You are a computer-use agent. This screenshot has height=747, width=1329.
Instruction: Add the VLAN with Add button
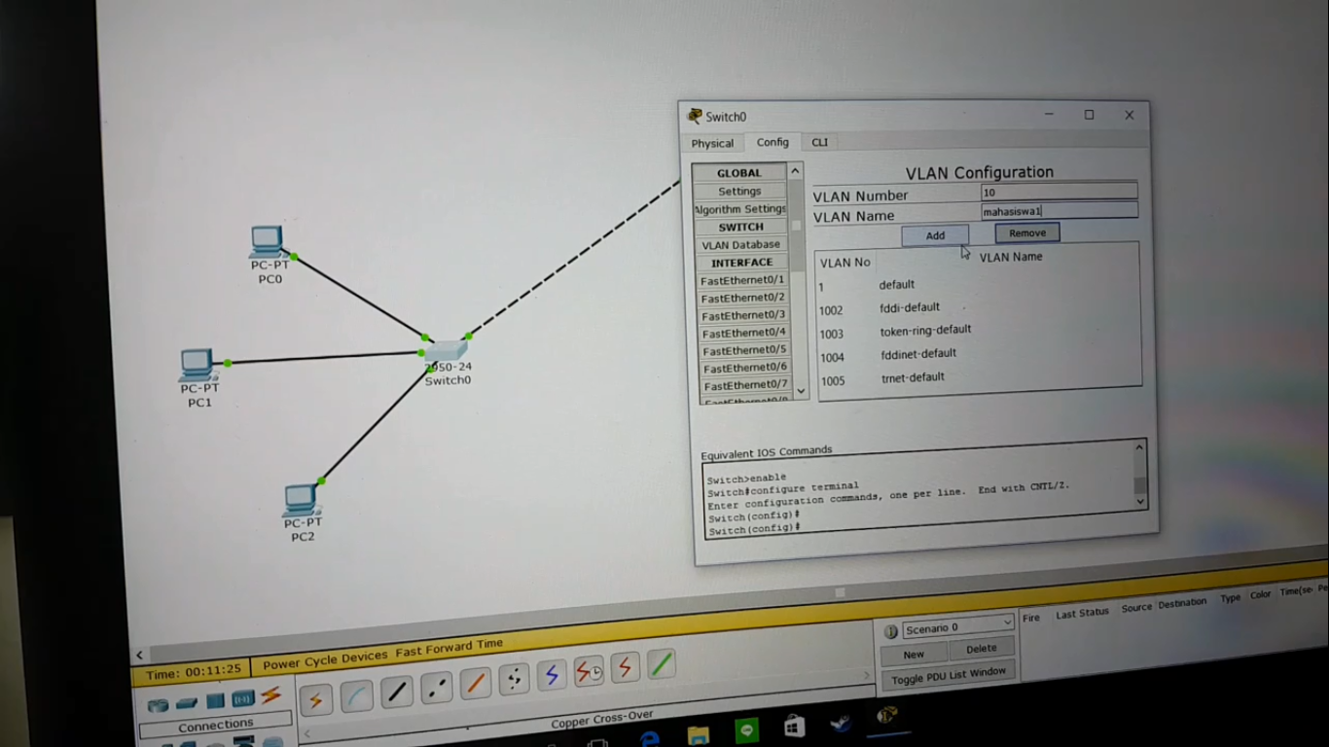coord(935,235)
